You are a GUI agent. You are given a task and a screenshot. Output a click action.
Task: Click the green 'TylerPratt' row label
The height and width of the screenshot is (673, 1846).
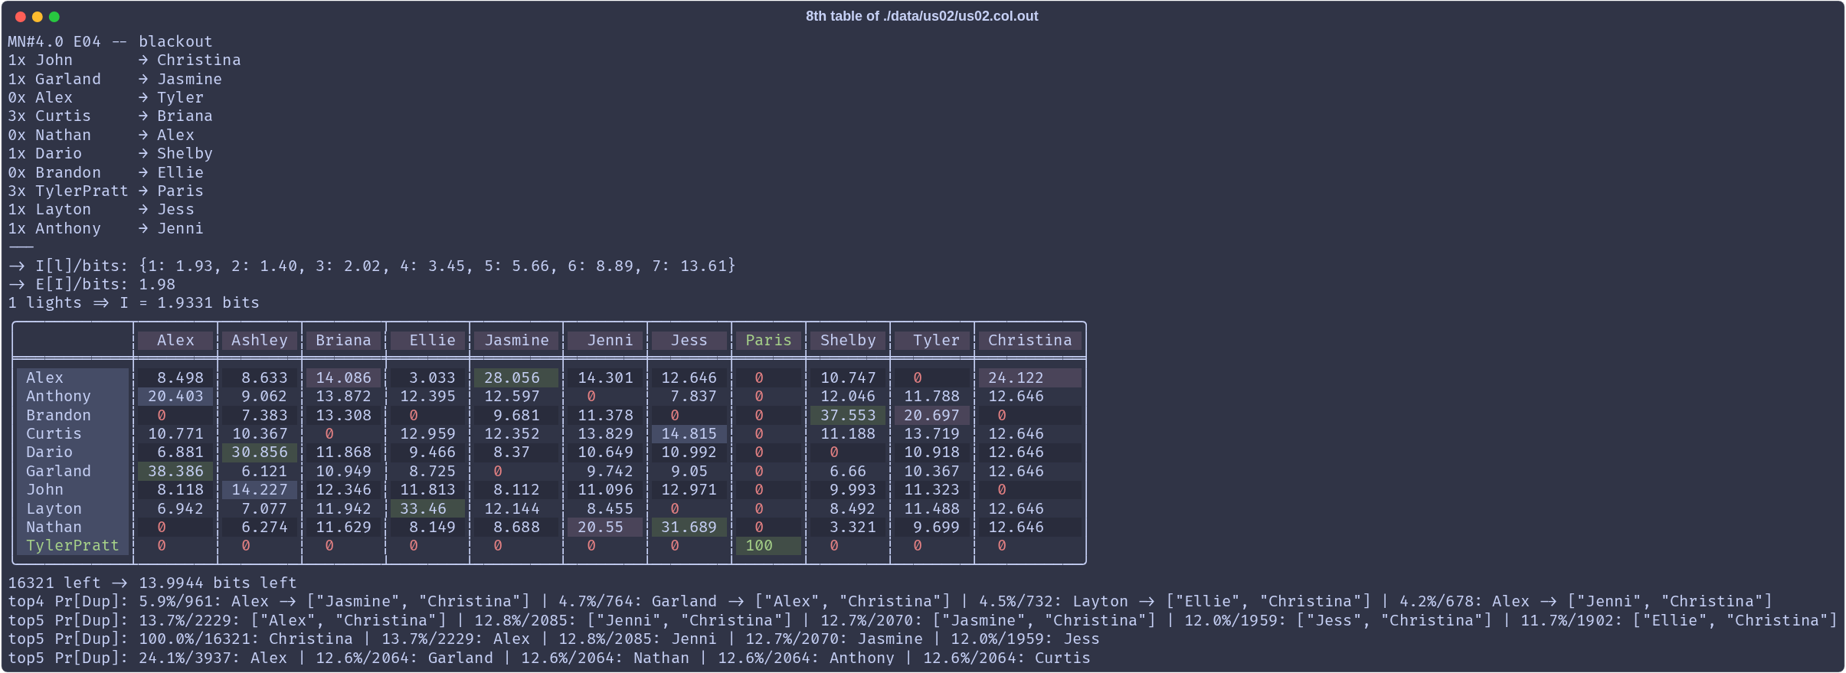(x=72, y=545)
